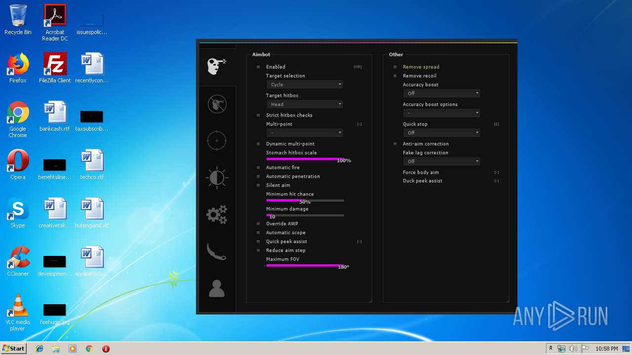Enable the Aimbot Enabled checkbox
Image resolution: width=632 pixels, height=355 pixels.
coord(258,67)
